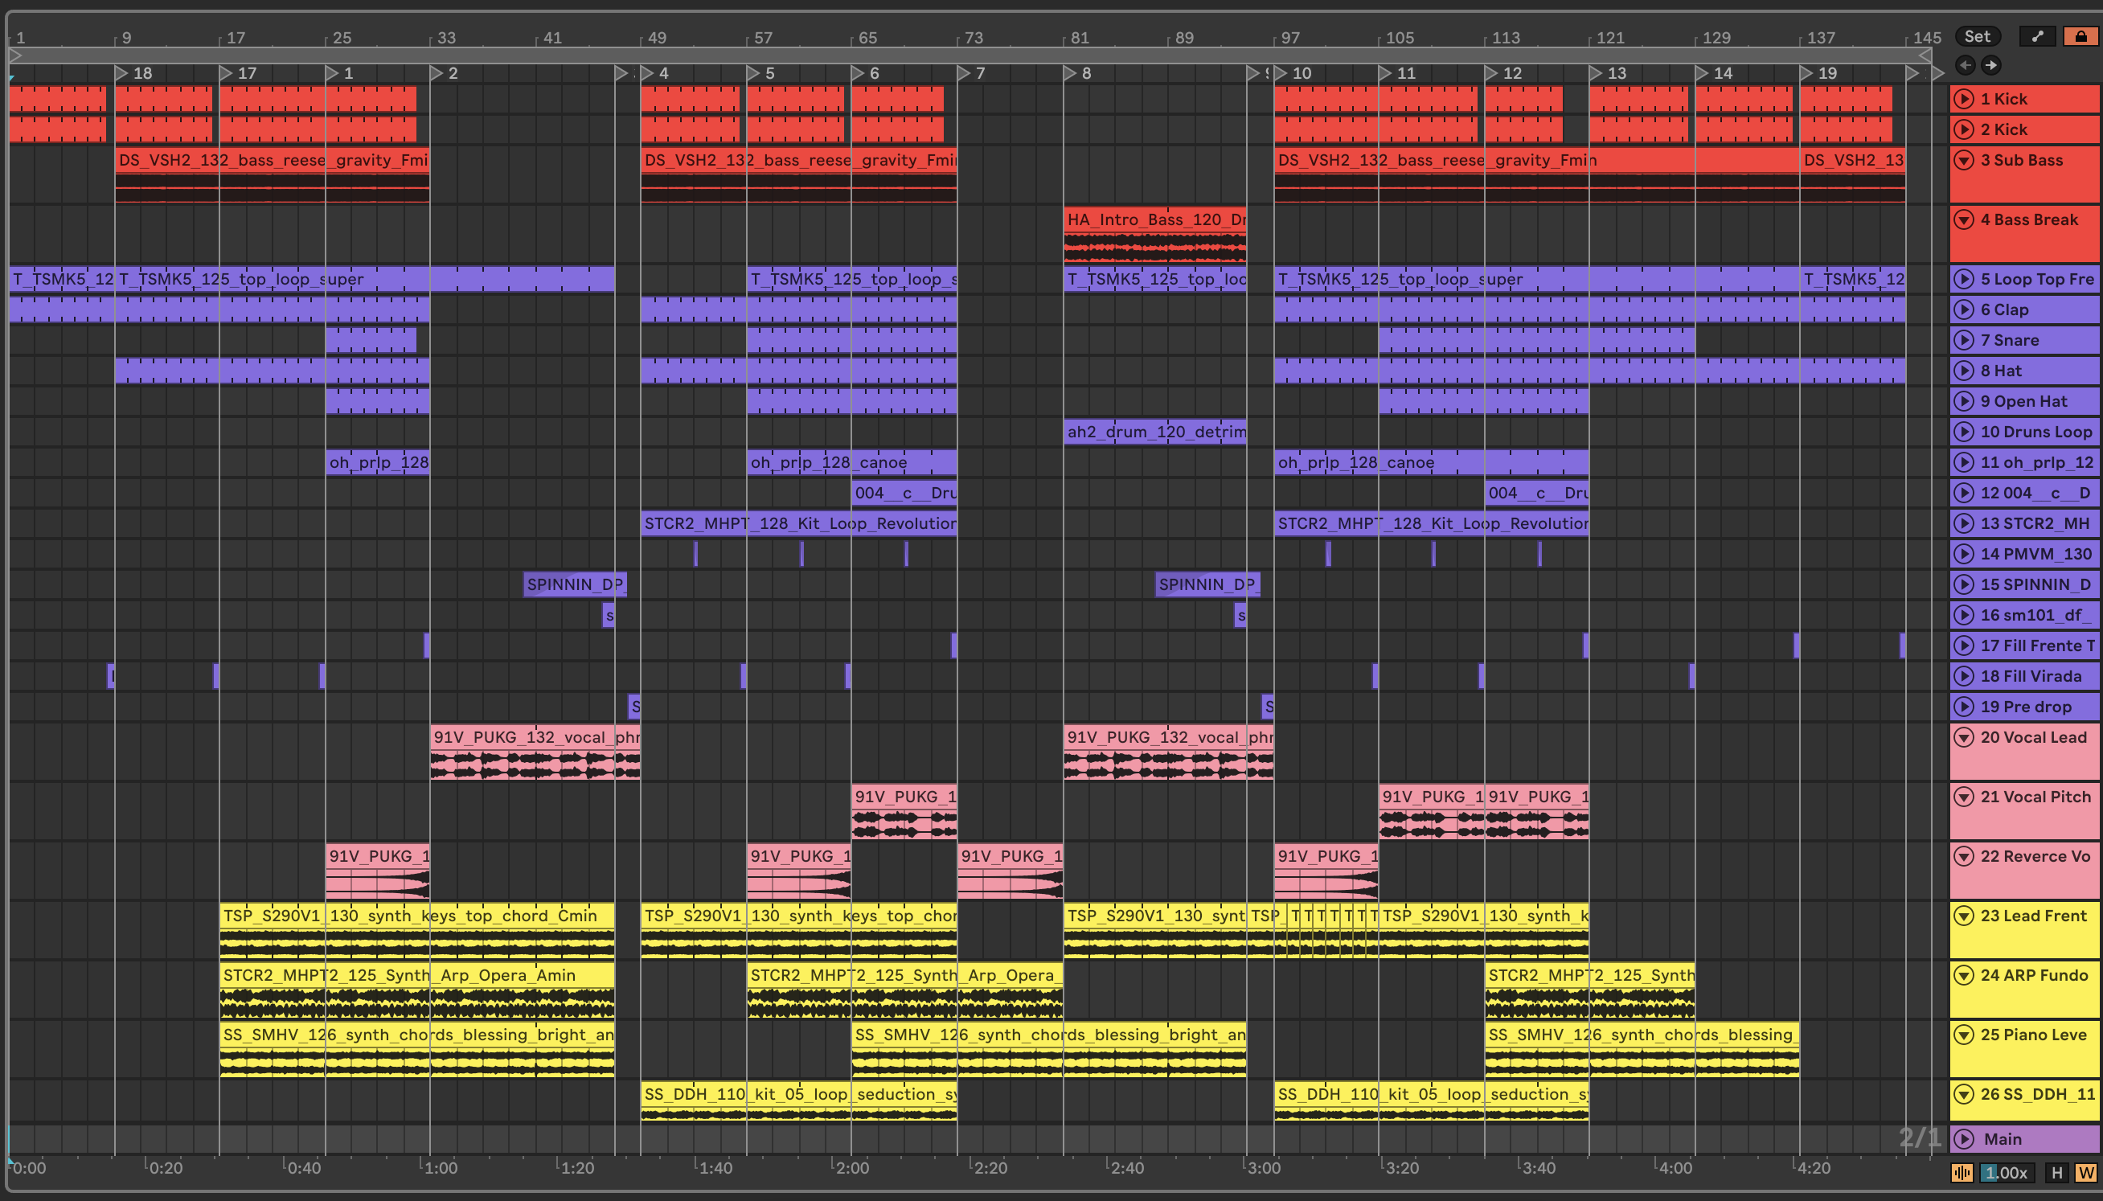Unfold the Main track
Viewport: 2103px width, 1201px height.
point(1965,1139)
